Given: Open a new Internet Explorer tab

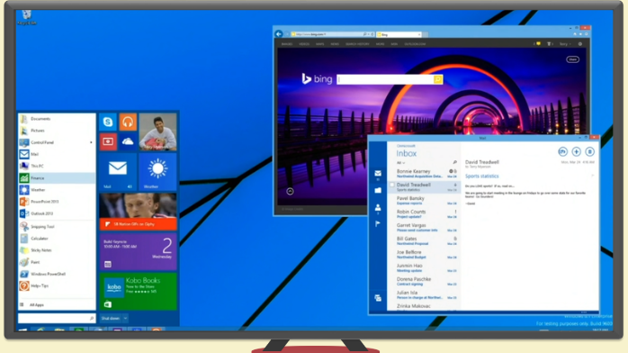Looking at the screenshot, I should pyautogui.click(x=426, y=34).
